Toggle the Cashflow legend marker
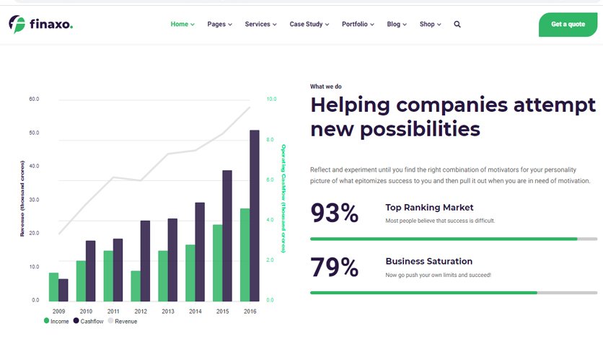 click(76, 321)
